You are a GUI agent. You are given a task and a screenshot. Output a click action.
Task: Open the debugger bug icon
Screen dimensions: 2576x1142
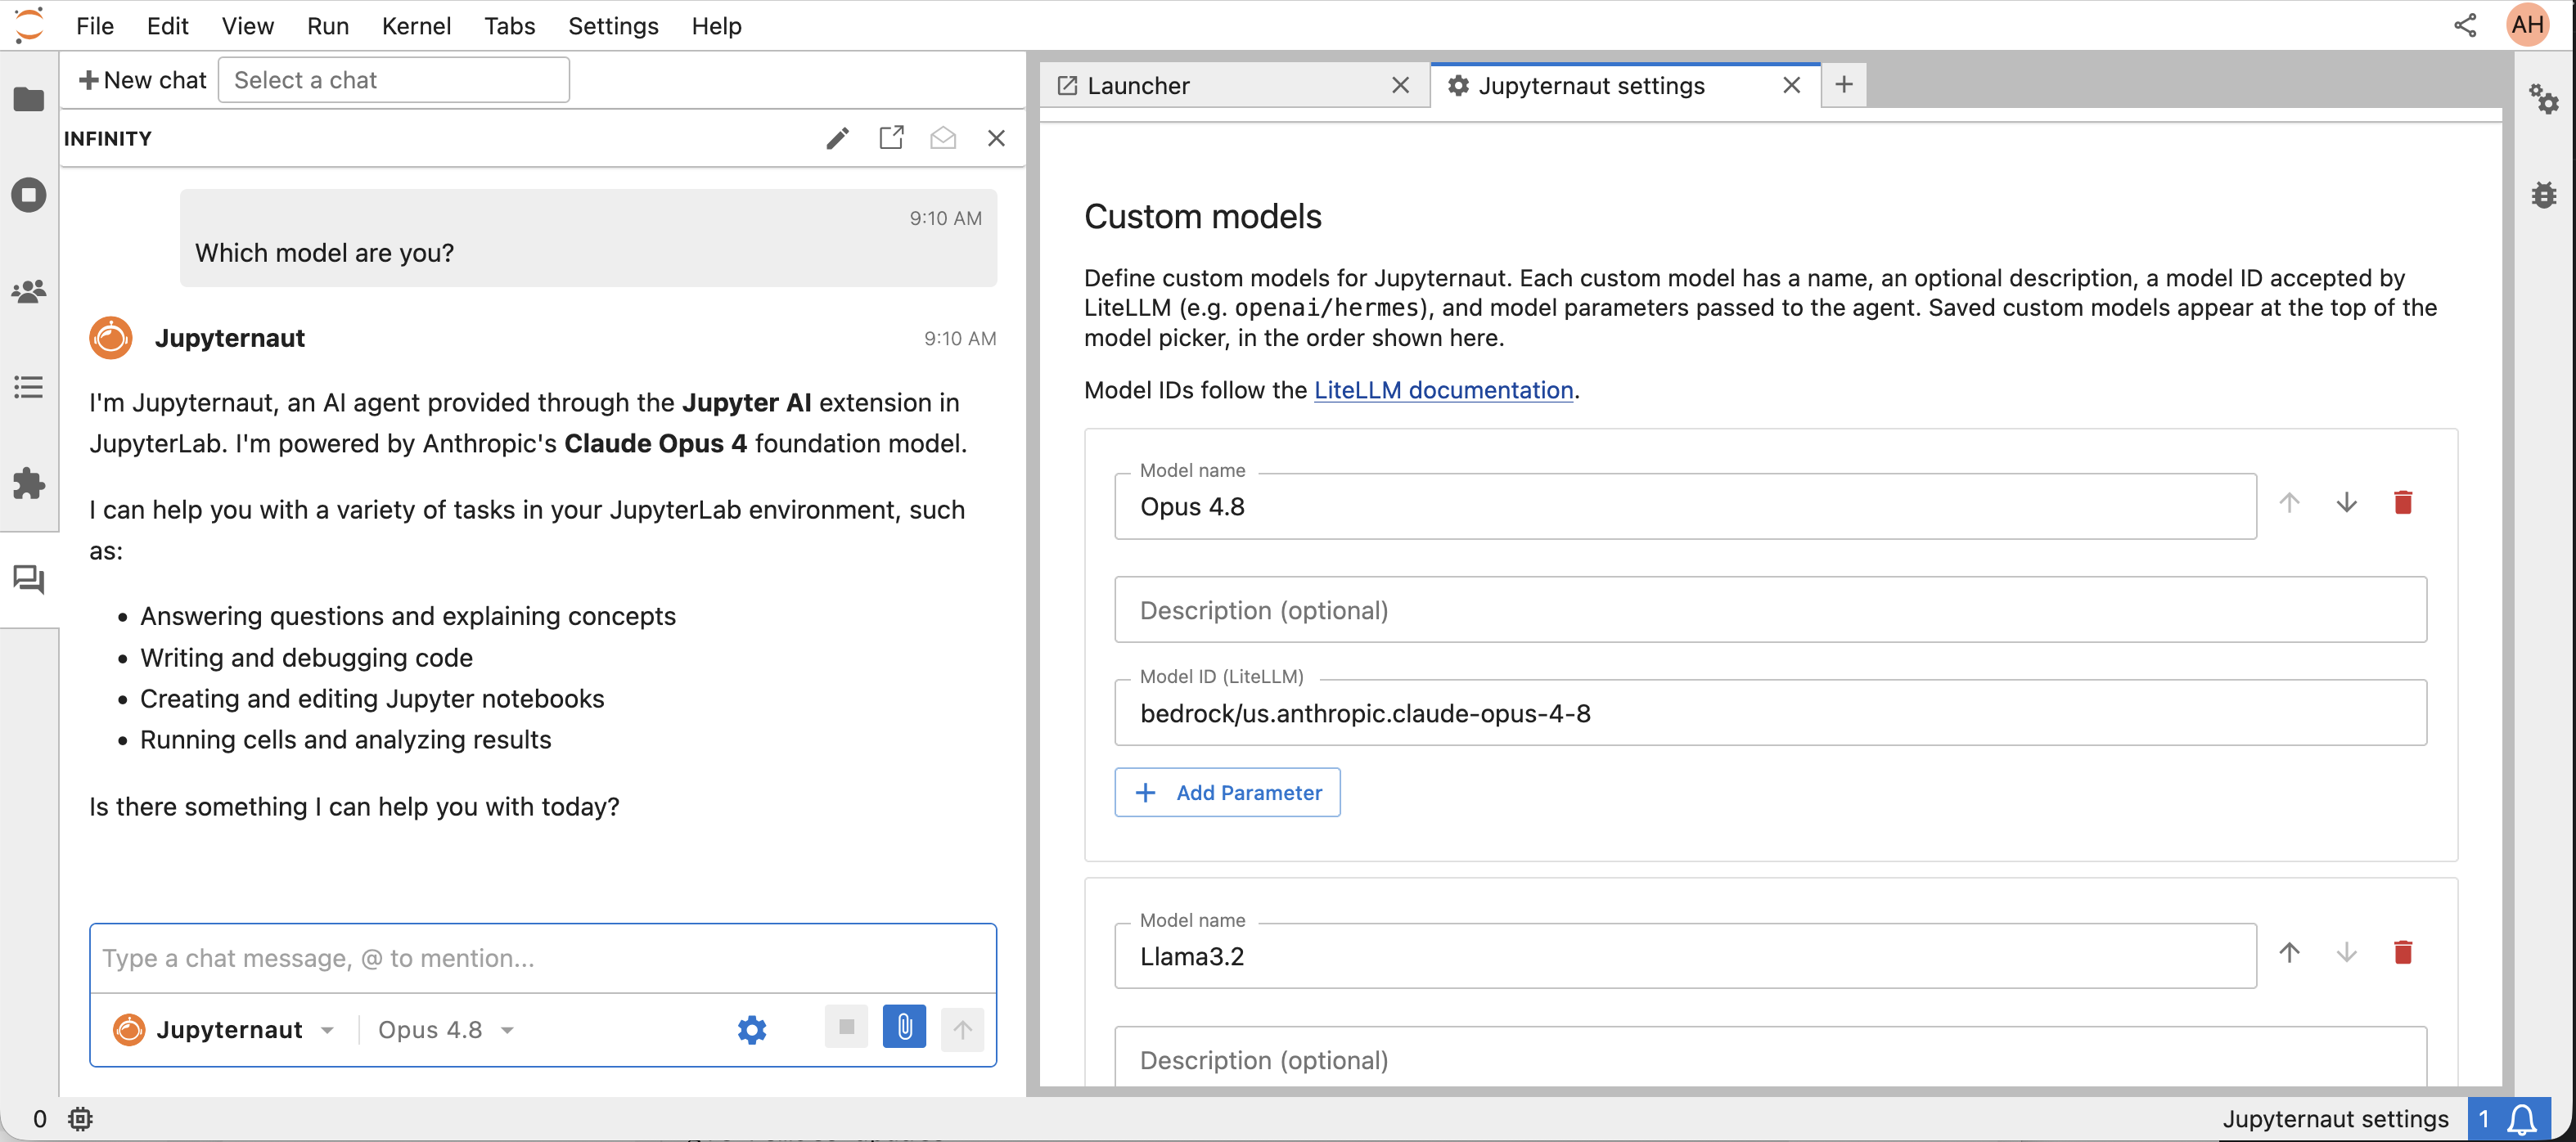click(x=2544, y=194)
